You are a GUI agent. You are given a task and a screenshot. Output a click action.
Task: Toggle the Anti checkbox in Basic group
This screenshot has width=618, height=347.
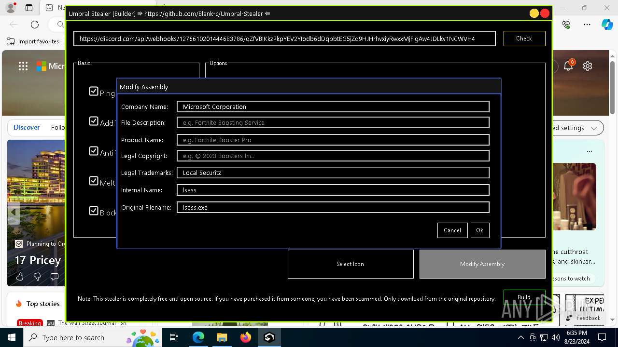94,151
